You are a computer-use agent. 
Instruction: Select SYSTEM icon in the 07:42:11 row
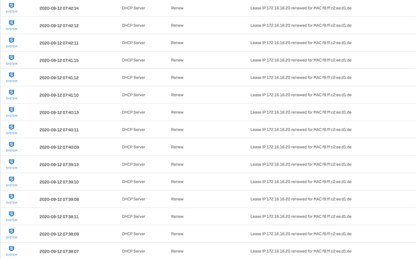click(x=12, y=42)
